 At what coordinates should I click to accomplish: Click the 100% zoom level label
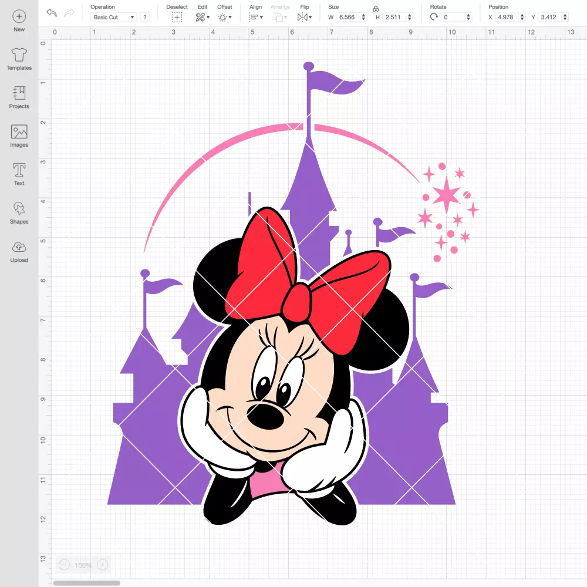click(x=83, y=565)
